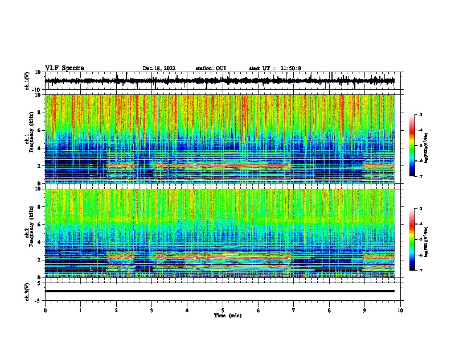This screenshot has height=348, width=451.
Task: Click the "6" kHz tick on ch.1 spectrogram
Action: pyautogui.click(x=39, y=130)
